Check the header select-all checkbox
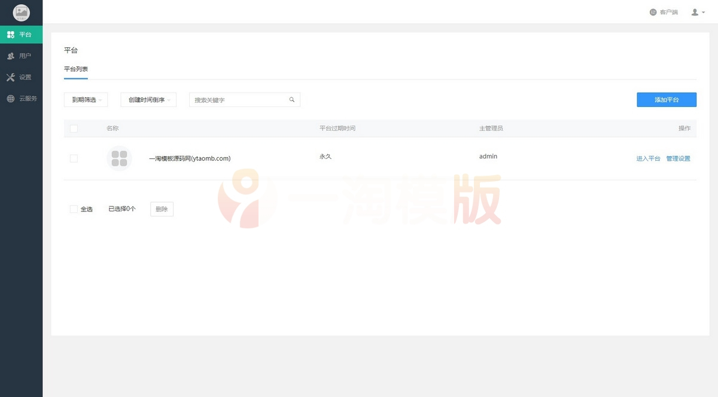This screenshot has height=397, width=718. (x=75, y=128)
